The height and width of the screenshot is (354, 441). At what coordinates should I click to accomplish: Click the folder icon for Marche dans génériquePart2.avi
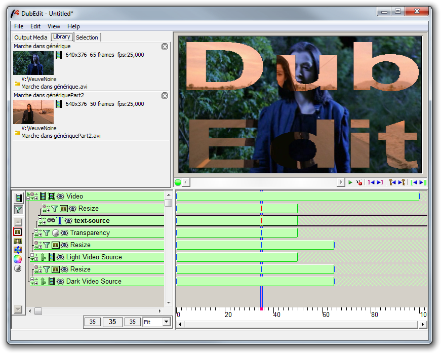17,132
